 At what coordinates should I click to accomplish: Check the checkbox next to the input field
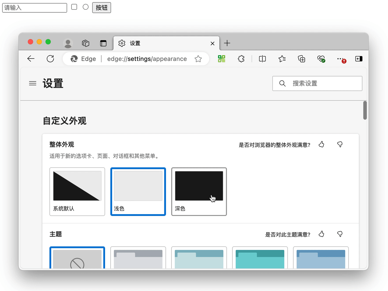[x=74, y=7]
